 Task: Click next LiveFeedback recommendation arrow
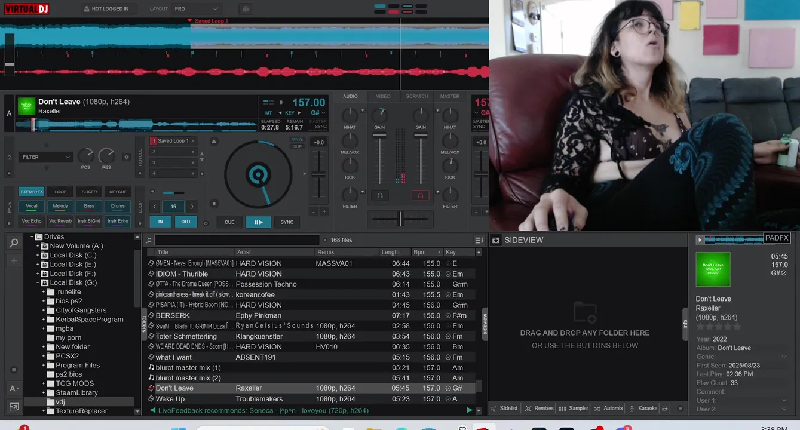(x=470, y=410)
